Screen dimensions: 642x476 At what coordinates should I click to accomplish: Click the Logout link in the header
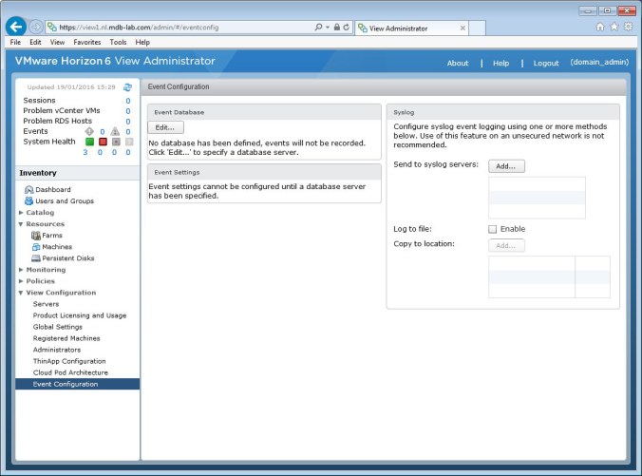[x=546, y=63]
